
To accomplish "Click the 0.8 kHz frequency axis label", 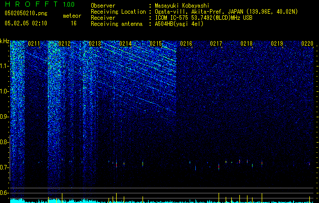I will (4, 142).
